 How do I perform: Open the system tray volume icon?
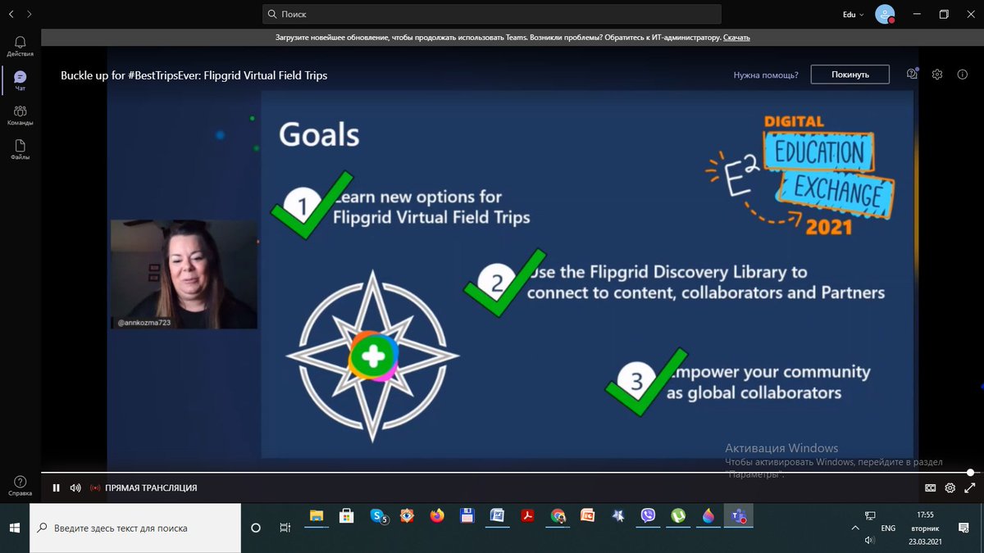[x=870, y=541]
